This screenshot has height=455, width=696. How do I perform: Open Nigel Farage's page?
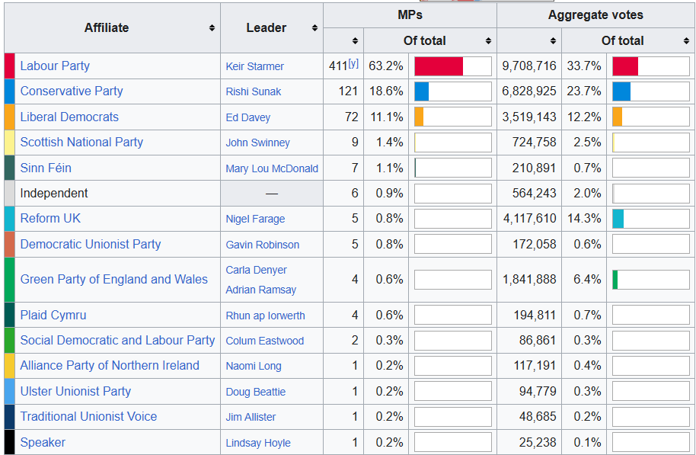pyautogui.click(x=255, y=219)
